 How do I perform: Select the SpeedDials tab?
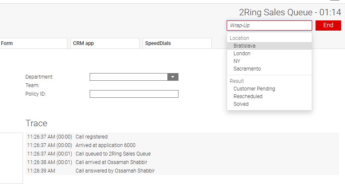177,43
